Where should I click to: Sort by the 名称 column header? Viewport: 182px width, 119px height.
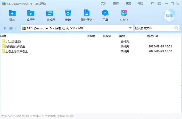pyautogui.click(x=3, y=36)
